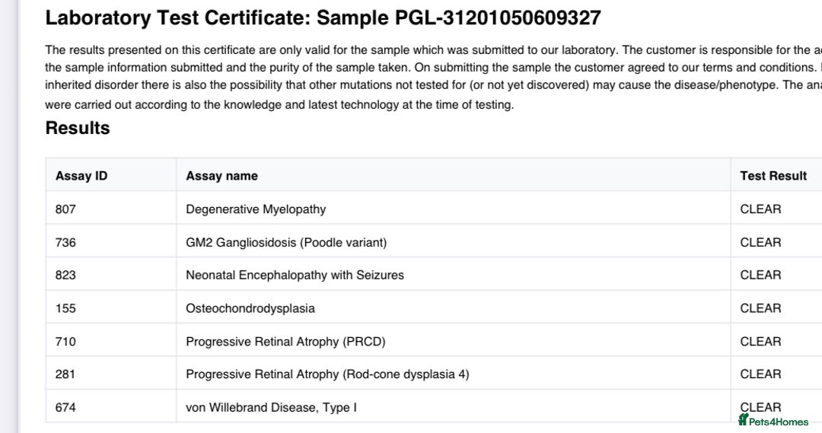Click Progressive Retinal Atrophy (PRCD) entry
Screen dimensions: 822x433
[285, 342]
